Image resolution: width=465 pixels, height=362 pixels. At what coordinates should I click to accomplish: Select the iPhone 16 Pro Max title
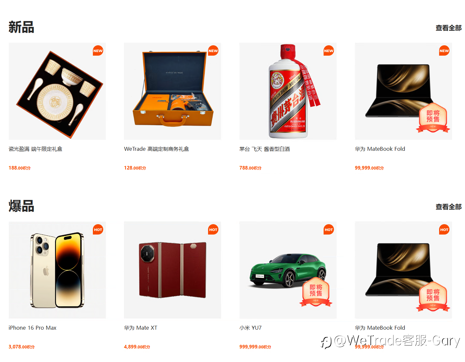[x=33, y=328]
